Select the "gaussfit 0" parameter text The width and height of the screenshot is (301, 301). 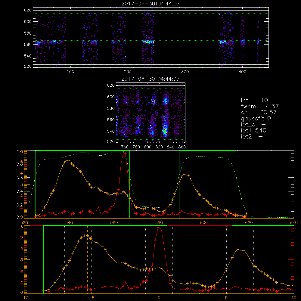(256, 118)
